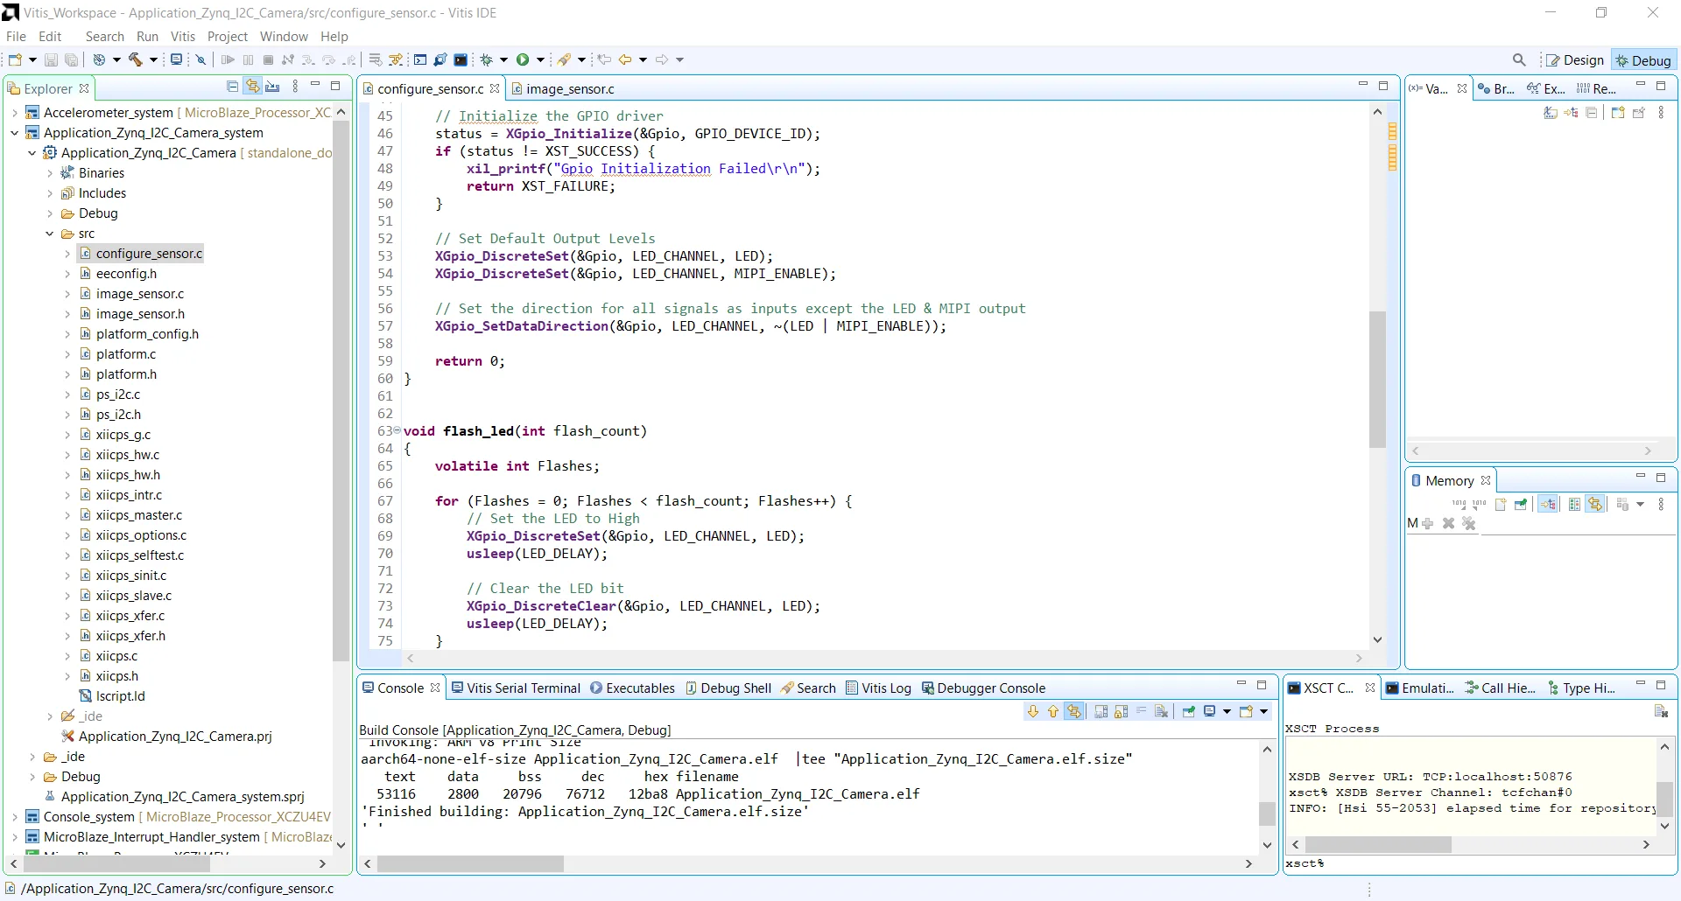Click Explorer horizontal scrollbar thumb
This screenshot has height=901, width=1681.
[x=116, y=863]
